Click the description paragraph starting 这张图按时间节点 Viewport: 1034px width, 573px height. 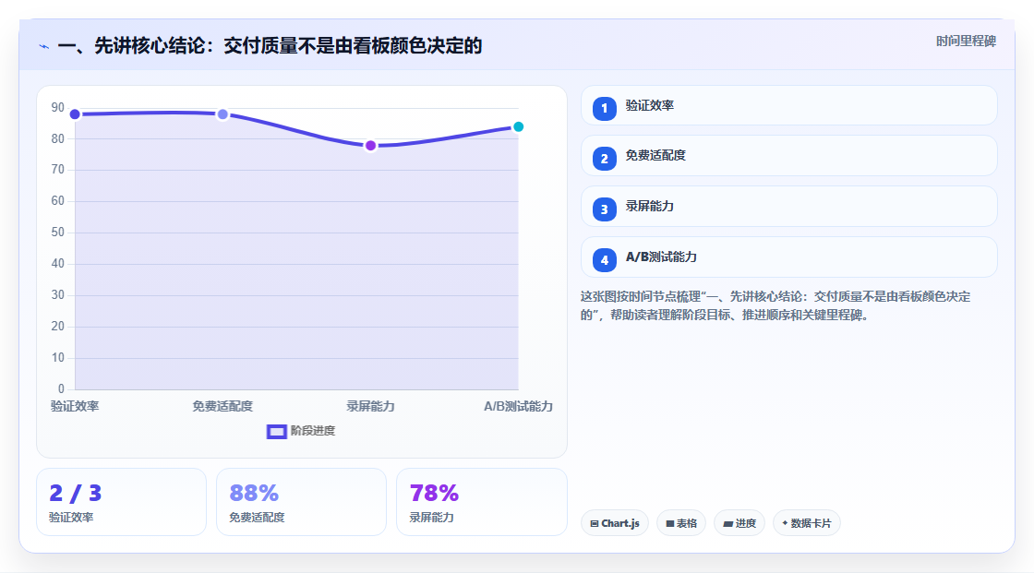[775, 305]
